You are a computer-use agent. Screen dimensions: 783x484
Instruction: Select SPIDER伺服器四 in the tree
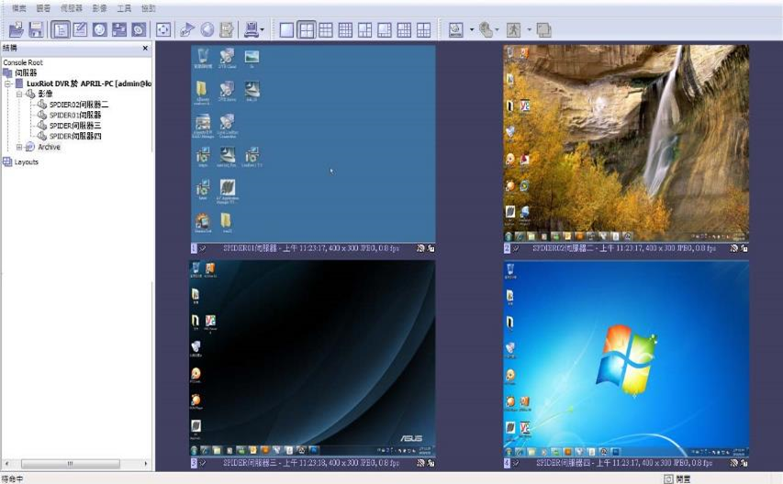click(75, 136)
